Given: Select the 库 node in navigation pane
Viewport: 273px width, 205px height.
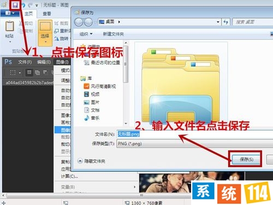Looking at the screenshot, I should [86, 78].
